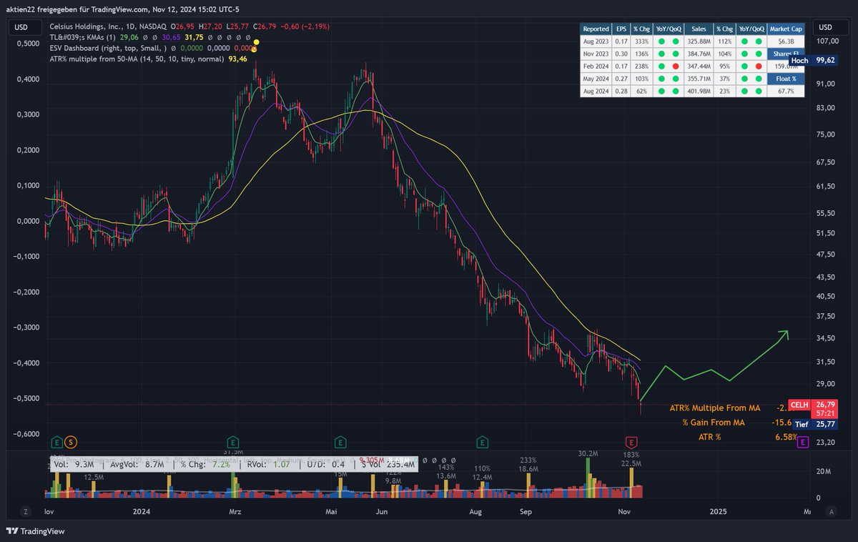
Task: Click the Sep label on the time axis
Action: pyautogui.click(x=526, y=512)
